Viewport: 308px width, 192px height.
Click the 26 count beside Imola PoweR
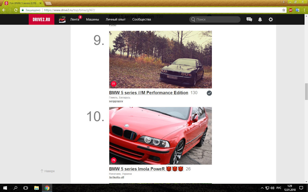coord(188,169)
